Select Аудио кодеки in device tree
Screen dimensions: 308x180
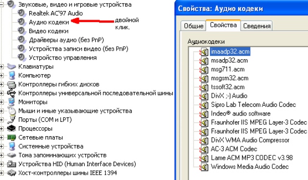coord(49,22)
